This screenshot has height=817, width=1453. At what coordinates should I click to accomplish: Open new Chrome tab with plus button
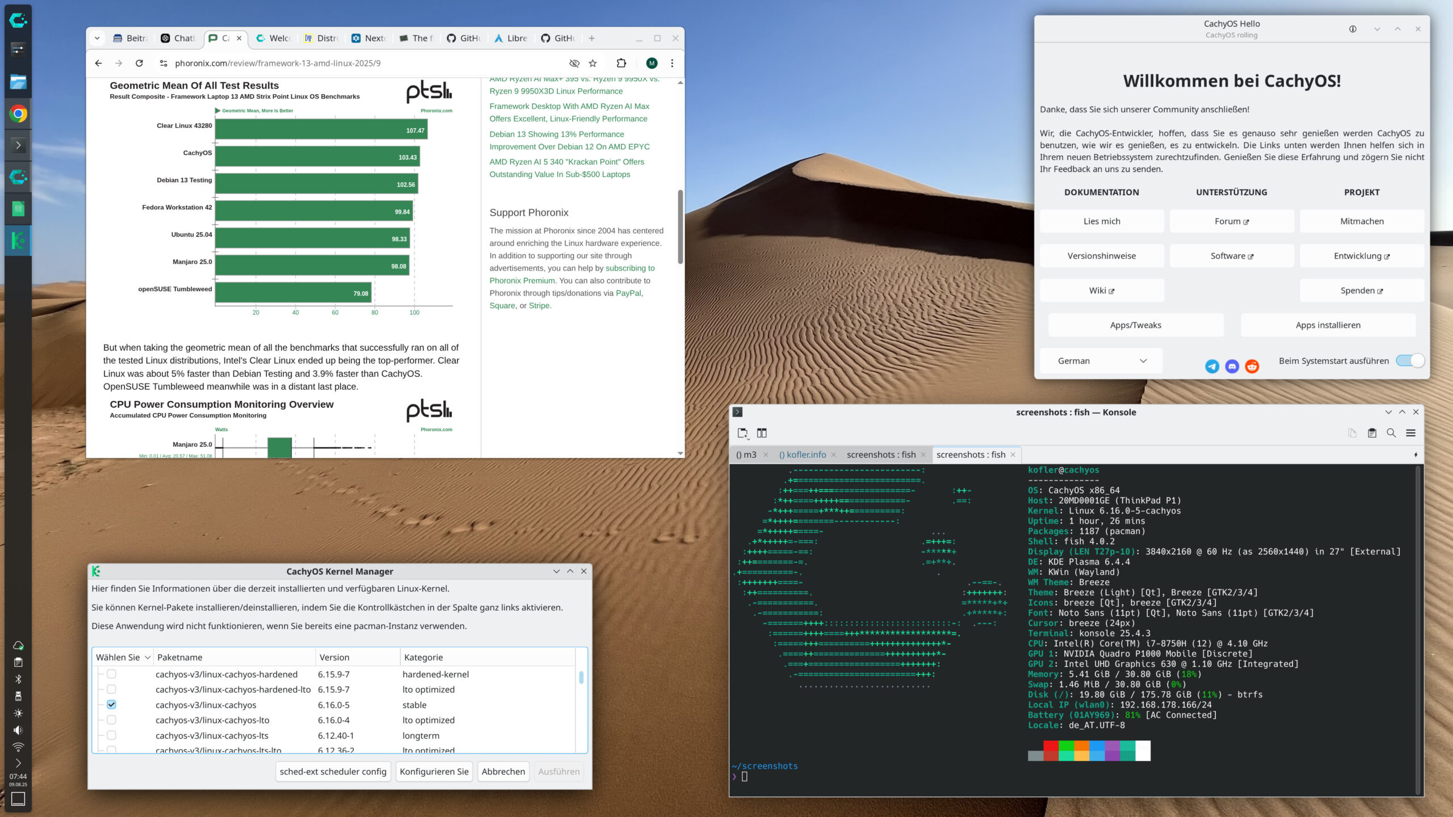point(591,38)
